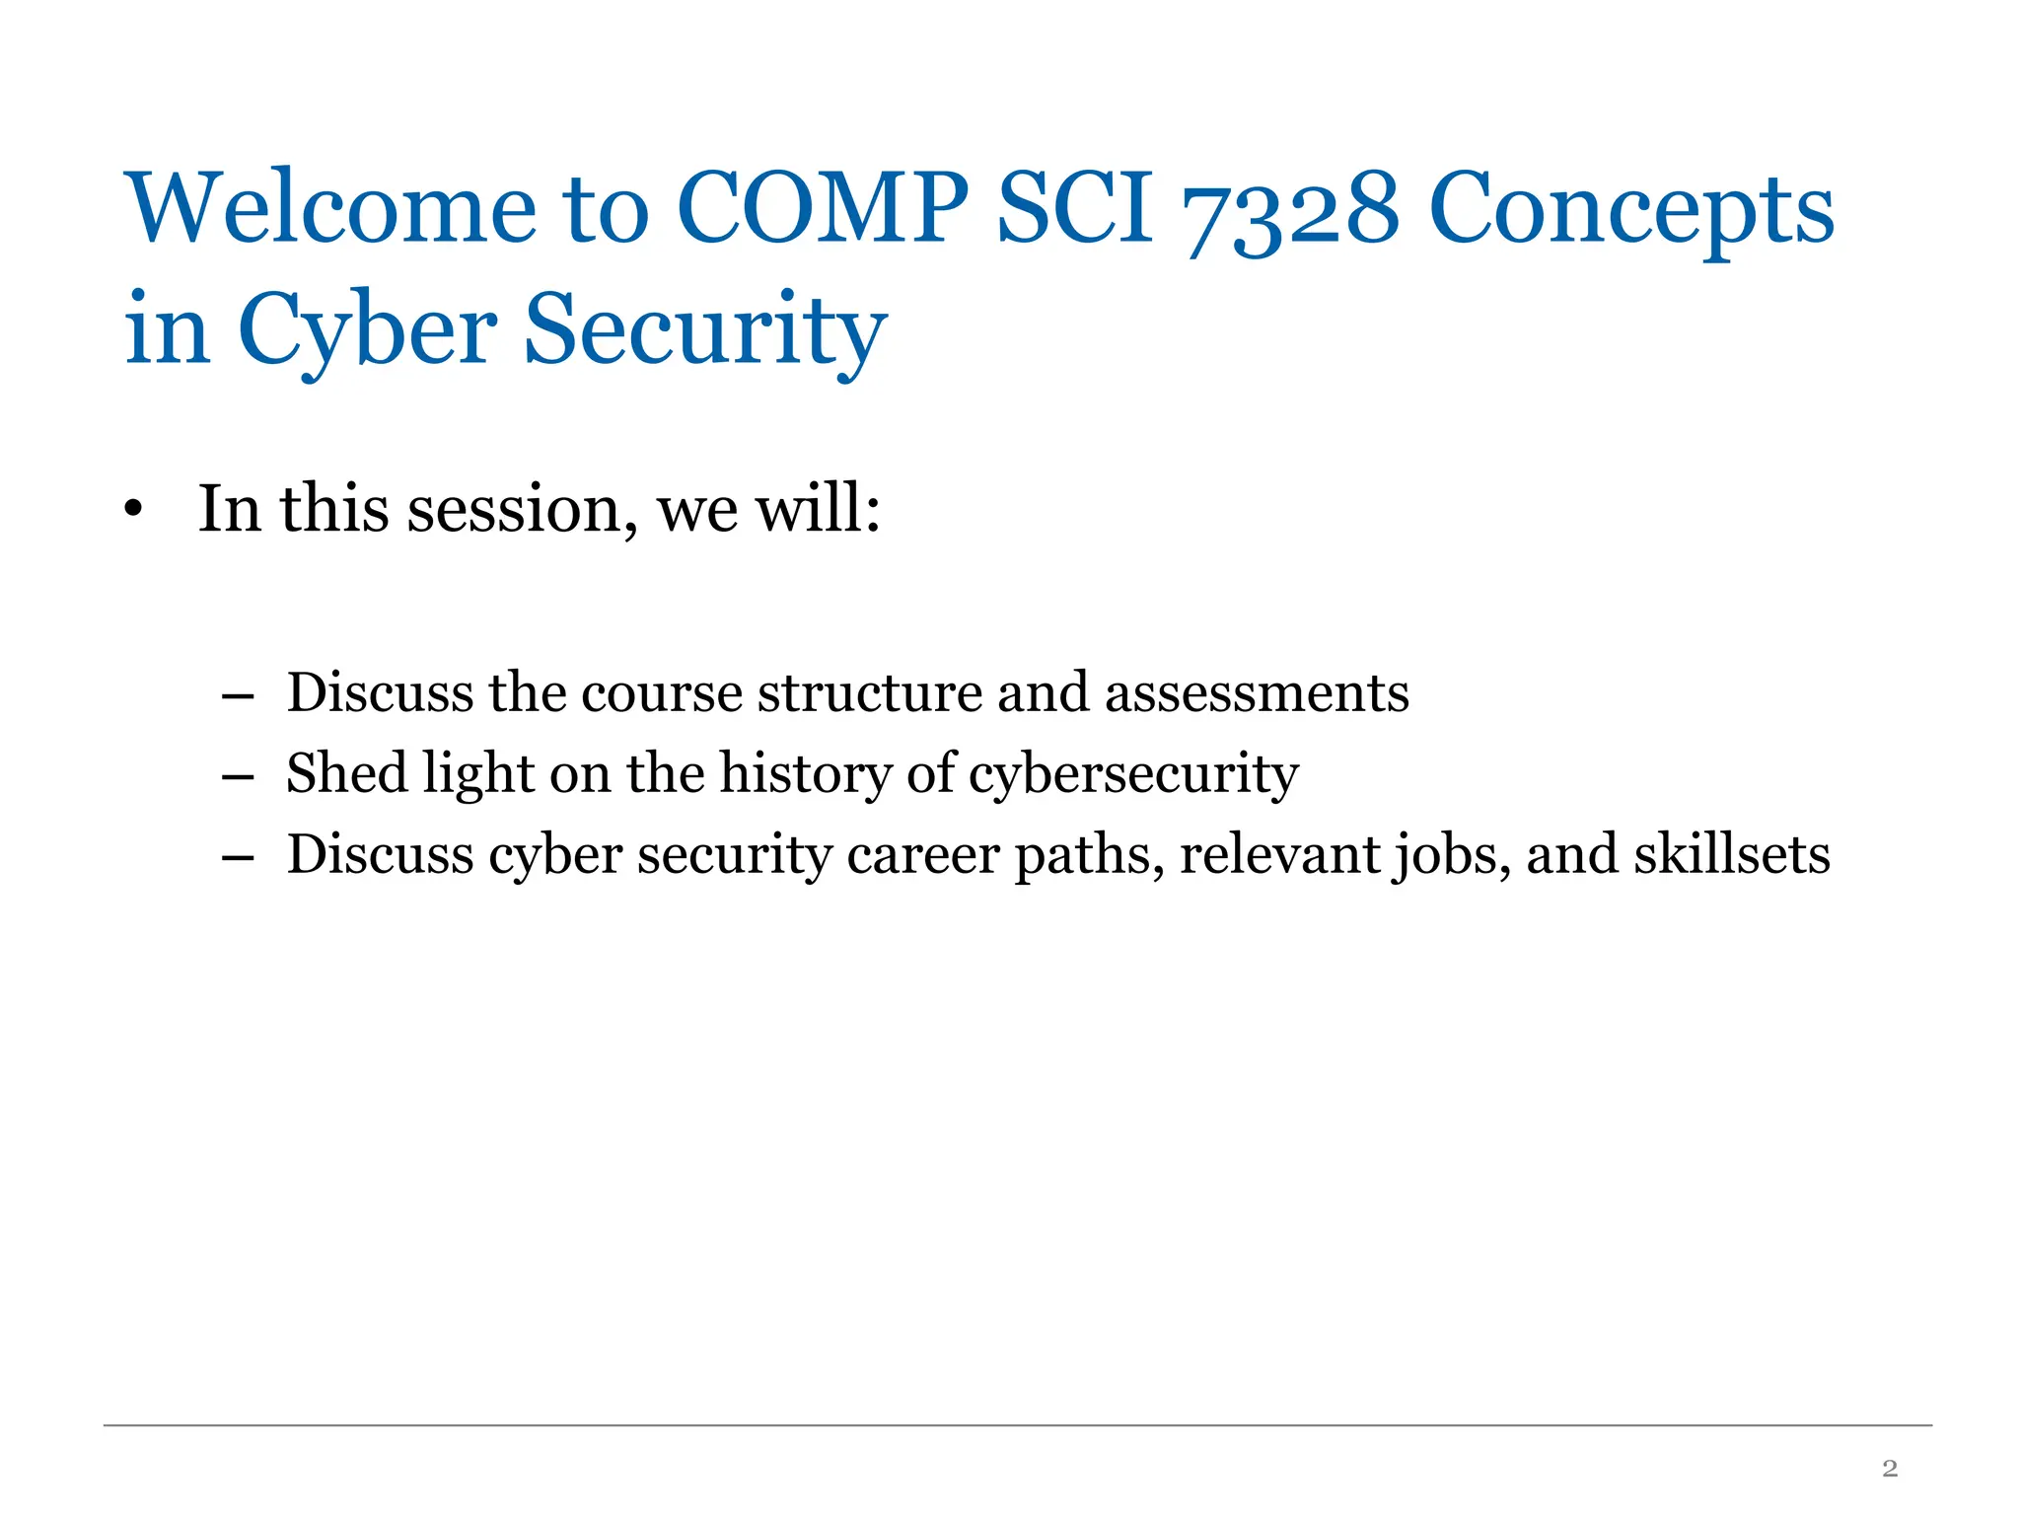The height and width of the screenshot is (1515, 2020).
Task: Select the "career paths, relevant jobs" sub-bullet
Action: point(1058,856)
